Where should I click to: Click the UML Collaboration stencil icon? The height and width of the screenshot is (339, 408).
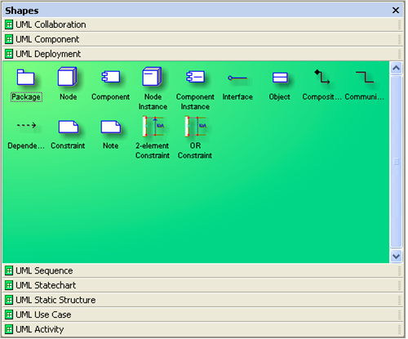click(9, 25)
